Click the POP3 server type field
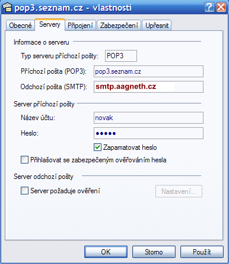This screenshot has height=264, width=229. [121, 56]
